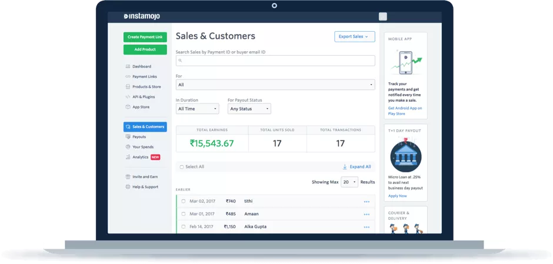The image size is (553, 264).
Task: Click the ₹1,150 amount
Action: click(x=229, y=226)
